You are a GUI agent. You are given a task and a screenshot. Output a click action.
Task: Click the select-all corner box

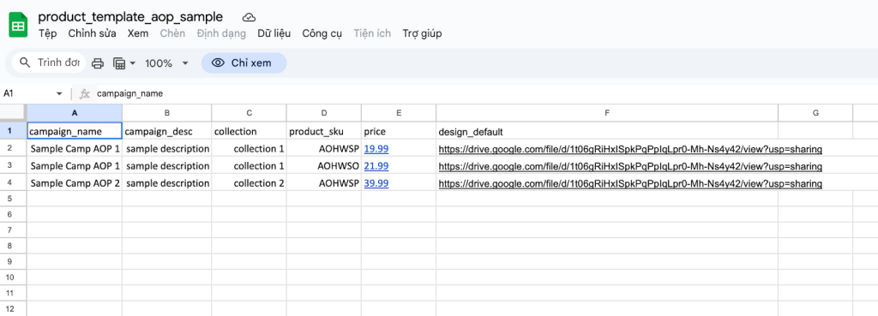(14, 113)
